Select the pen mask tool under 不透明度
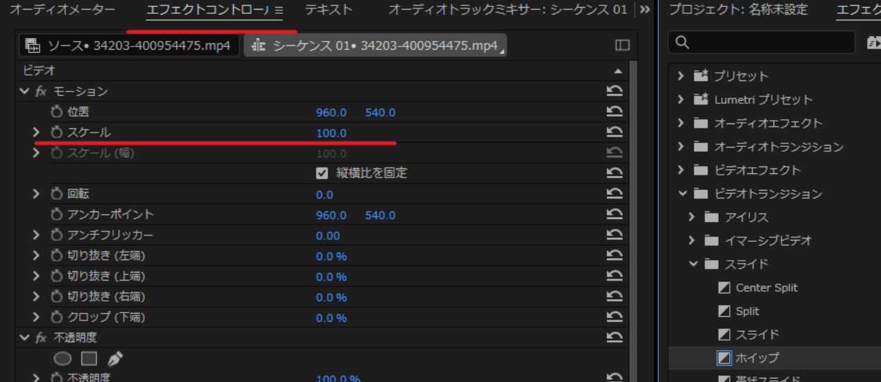The width and height of the screenshot is (881, 382). [115, 358]
